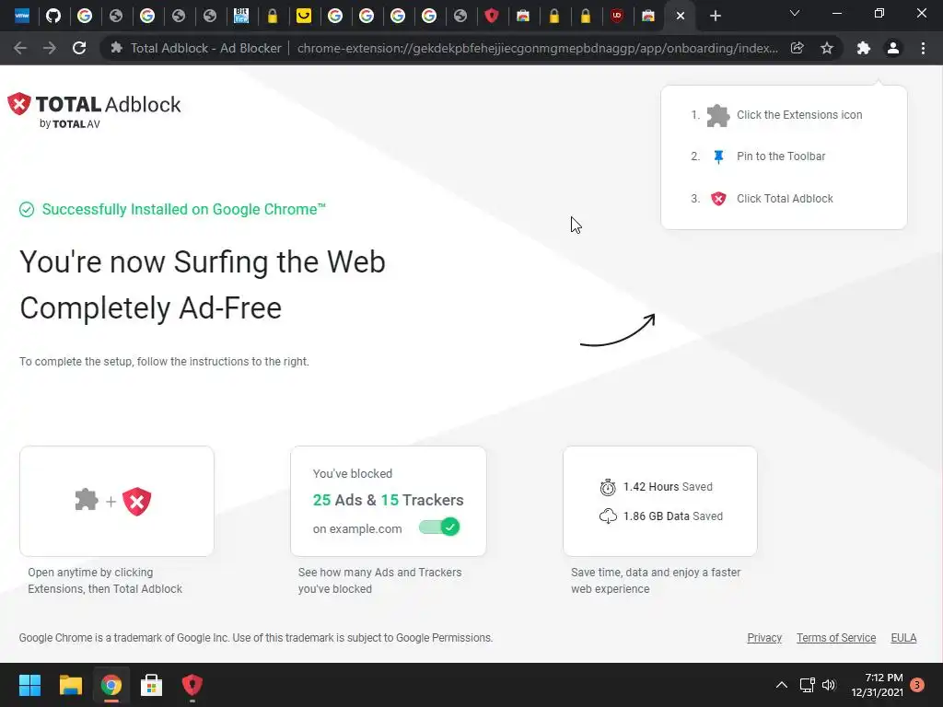Open the Privacy link

[764, 638]
